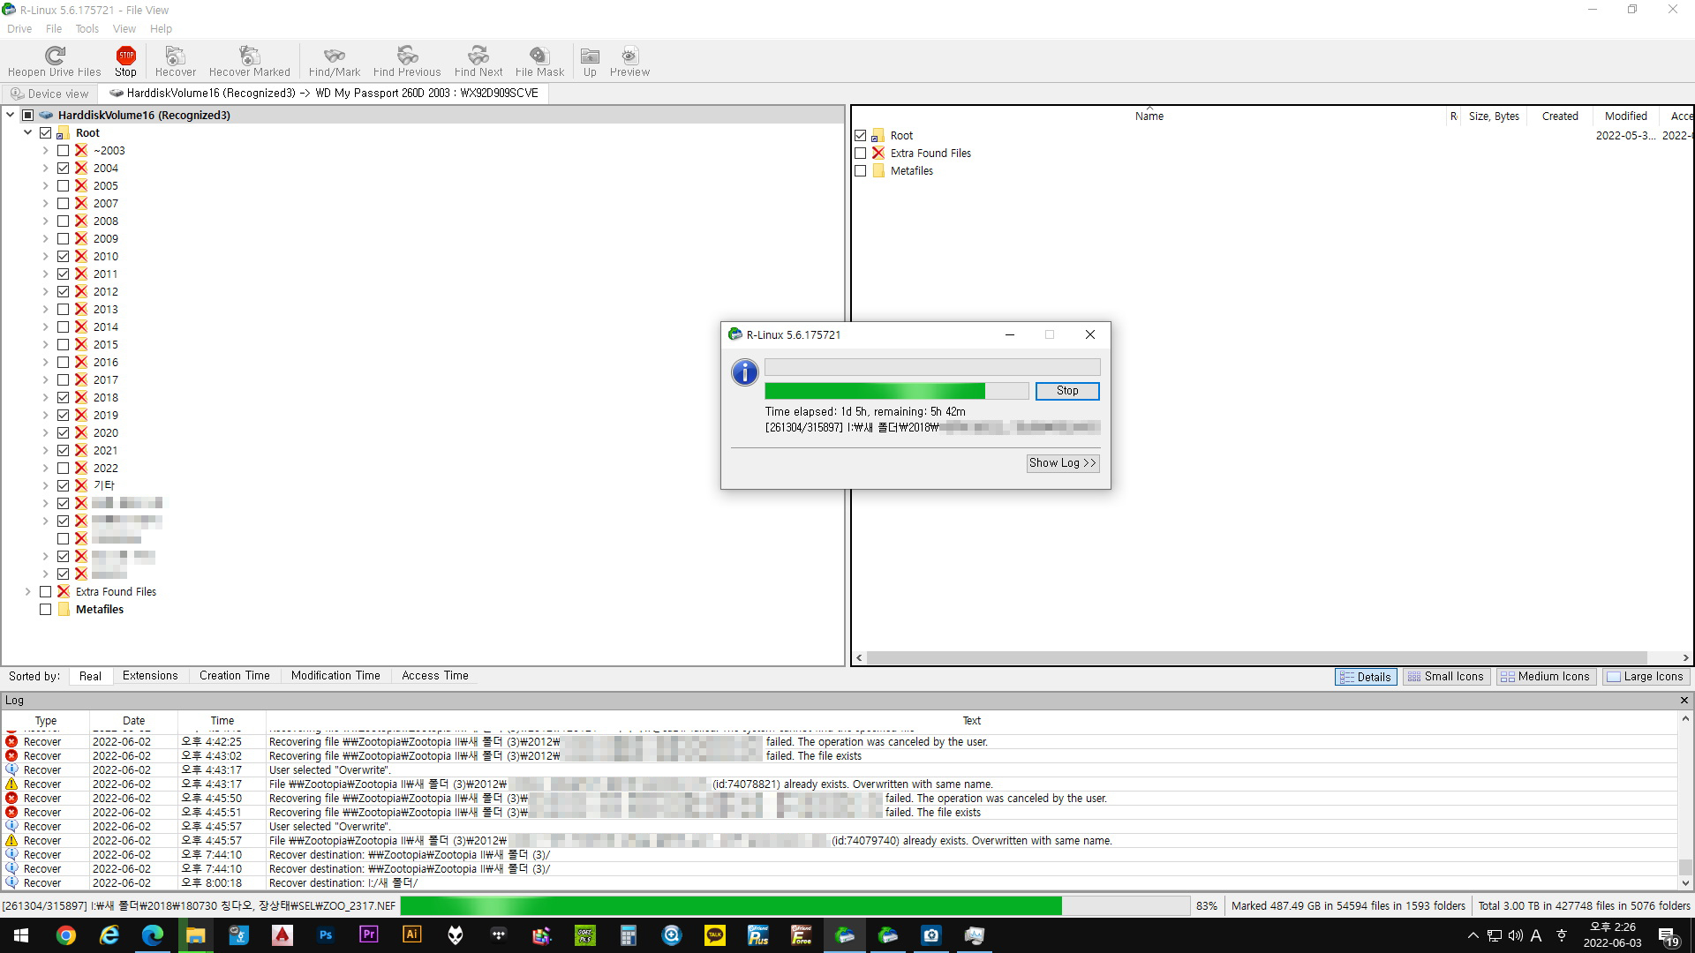Expand the 2010 folder tree node
1695x953 pixels.
pyautogui.click(x=45, y=257)
